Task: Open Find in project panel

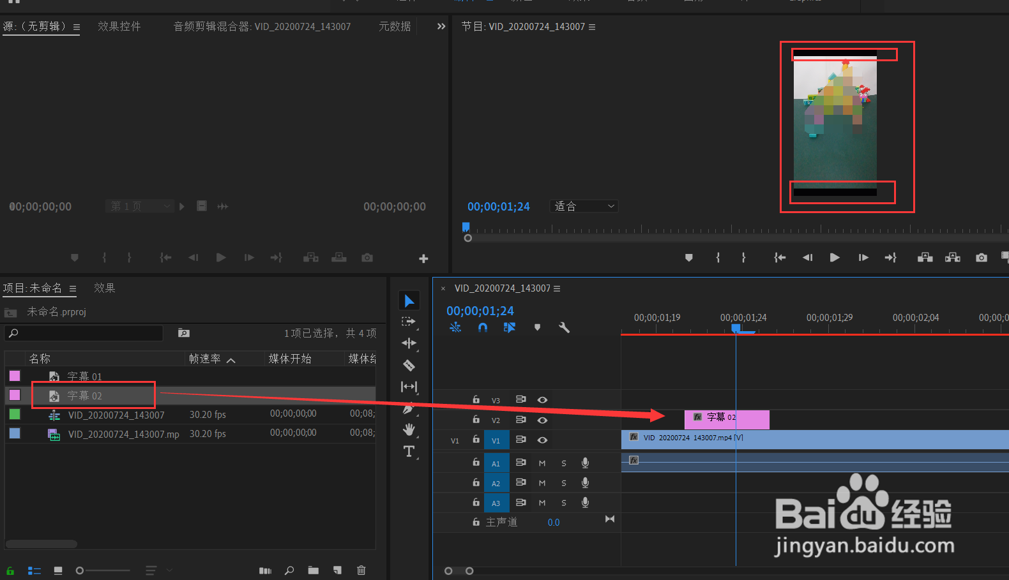Action: click(x=289, y=570)
